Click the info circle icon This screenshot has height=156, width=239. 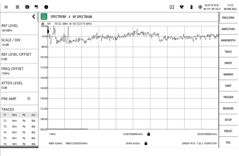pos(46,7)
